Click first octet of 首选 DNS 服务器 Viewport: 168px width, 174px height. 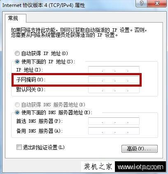[96, 121]
